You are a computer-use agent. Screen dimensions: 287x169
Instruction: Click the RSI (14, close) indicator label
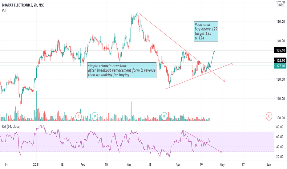[x=11, y=126]
